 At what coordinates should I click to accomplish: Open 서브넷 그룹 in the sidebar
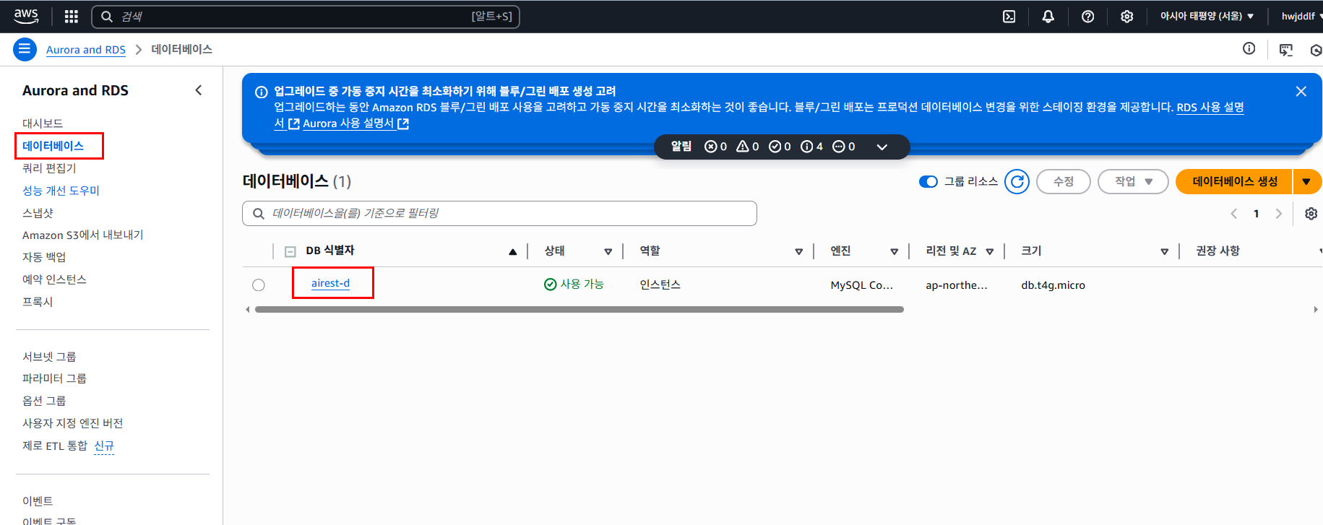[x=49, y=357]
